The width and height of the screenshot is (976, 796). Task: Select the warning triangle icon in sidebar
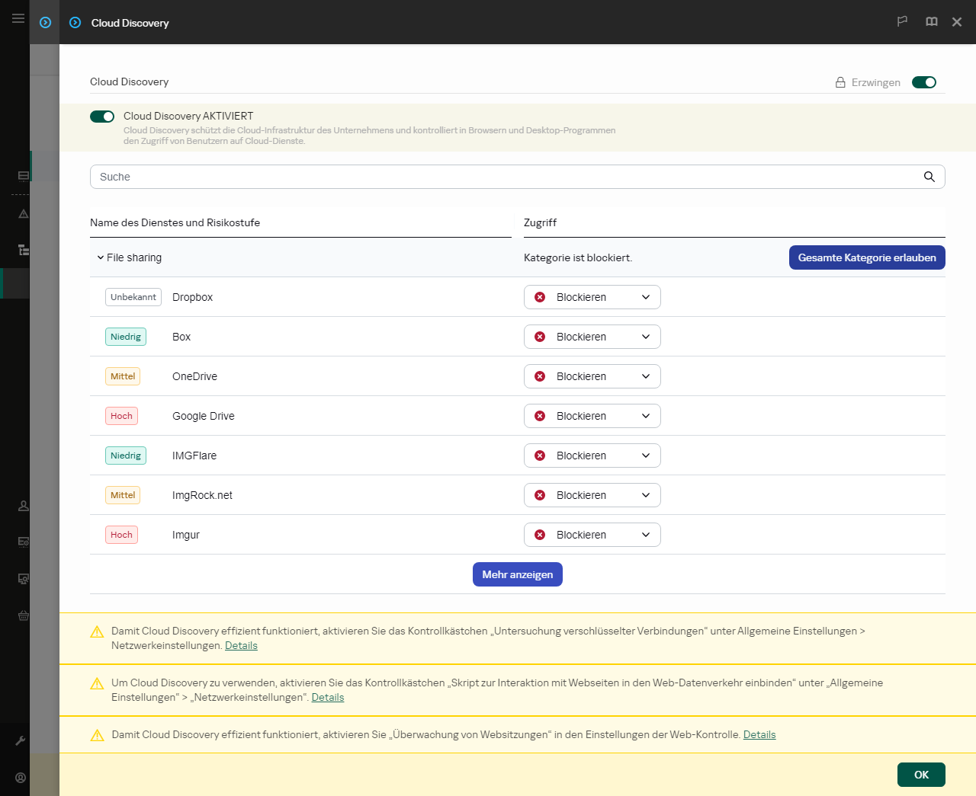[x=23, y=214]
